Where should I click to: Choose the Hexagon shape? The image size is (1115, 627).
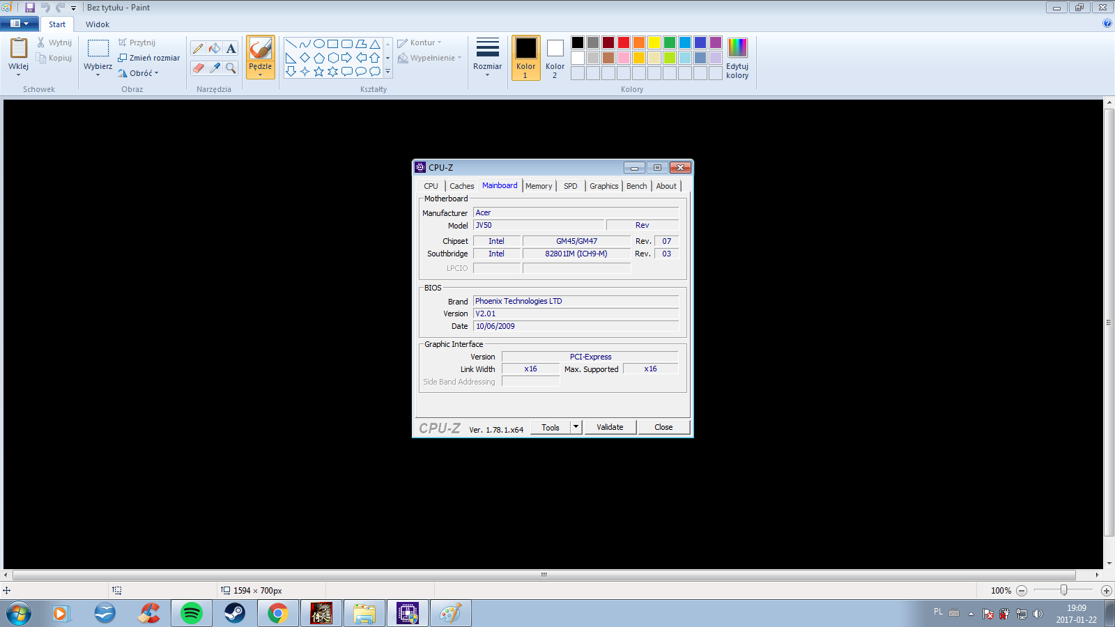point(333,58)
